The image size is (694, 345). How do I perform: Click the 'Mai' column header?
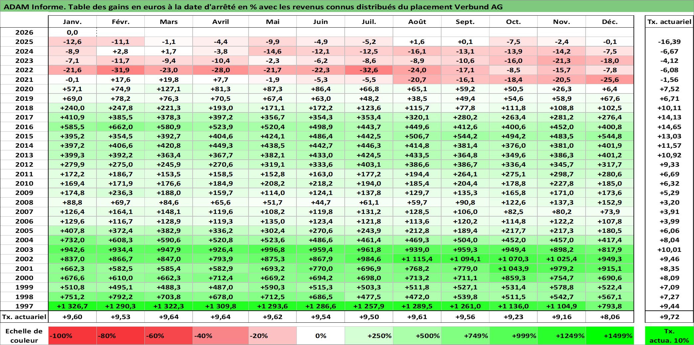click(272, 22)
